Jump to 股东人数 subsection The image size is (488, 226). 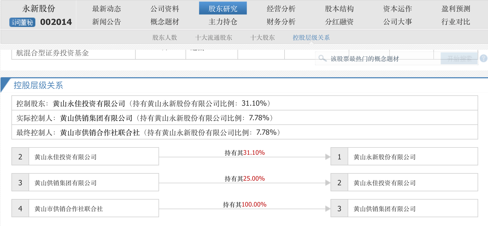point(164,38)
